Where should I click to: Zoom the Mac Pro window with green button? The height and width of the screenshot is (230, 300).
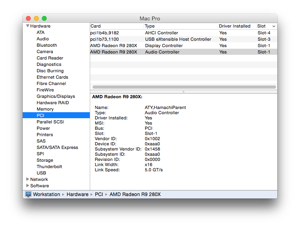[x=44, y=18]
